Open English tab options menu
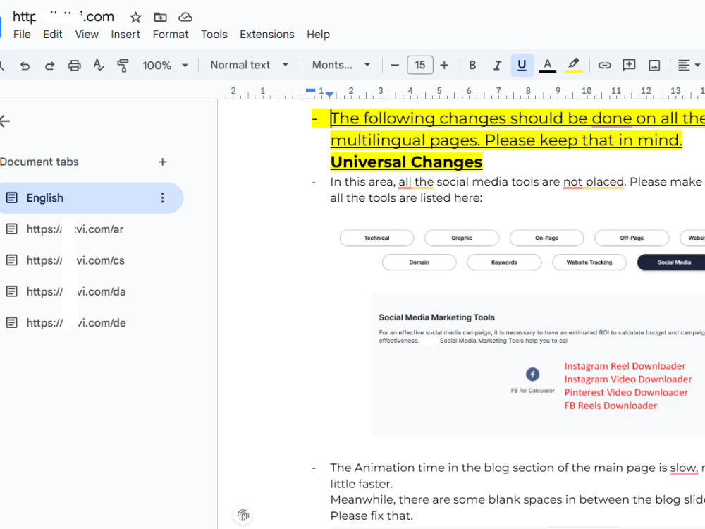705x529 pixels. 162,198
